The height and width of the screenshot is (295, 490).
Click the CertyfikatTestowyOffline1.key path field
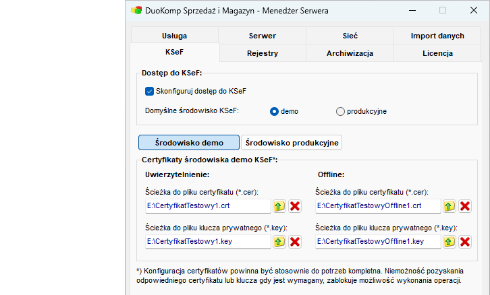tap(377, 241)
